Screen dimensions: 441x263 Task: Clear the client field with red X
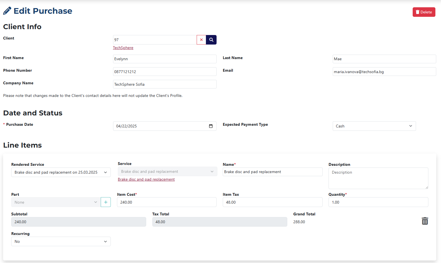pyautogui.click(x=201, y=40)
